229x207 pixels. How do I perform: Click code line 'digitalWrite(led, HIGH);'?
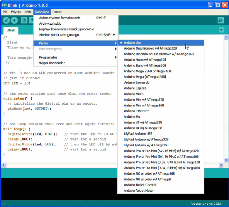point(33,134)
